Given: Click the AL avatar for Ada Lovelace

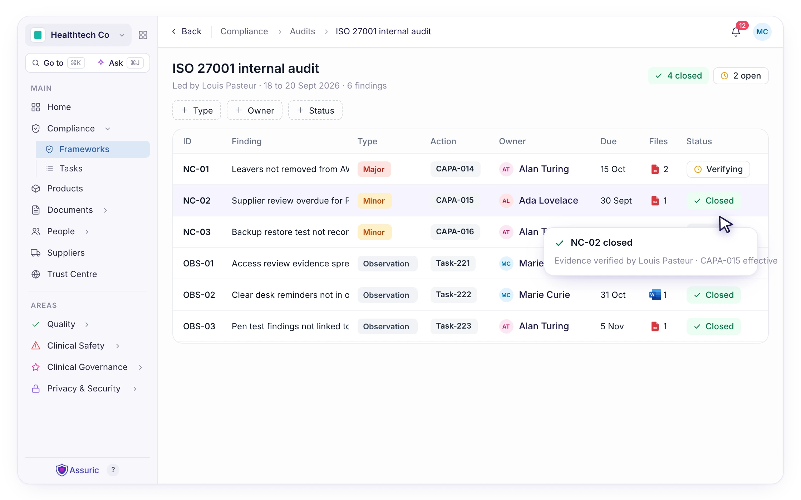Looking at the screenshot, I should (x=506, y=201).
